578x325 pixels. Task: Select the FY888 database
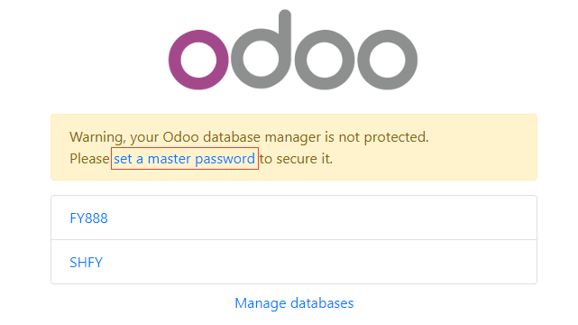click(x=89, y=218)
